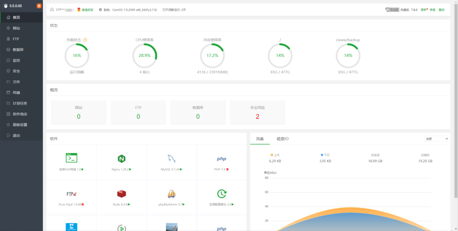Click the 宝塔配置备份 clock icon
458x231 pixels.
pyautogui.click(x=221, y=194)
